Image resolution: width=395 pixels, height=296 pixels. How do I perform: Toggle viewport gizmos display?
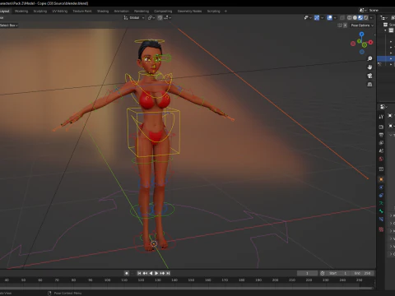click(317, 18)
